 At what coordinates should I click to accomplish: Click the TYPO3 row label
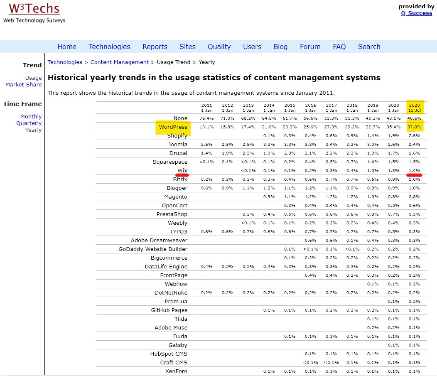(179, 231)
